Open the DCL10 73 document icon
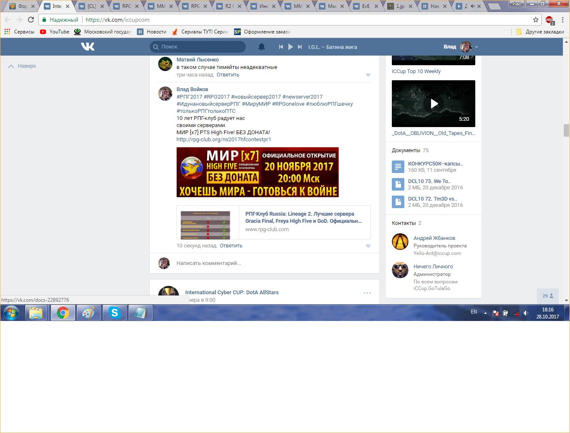The height and width of the screenshot is (433, 570). click(x=398, y=184)
